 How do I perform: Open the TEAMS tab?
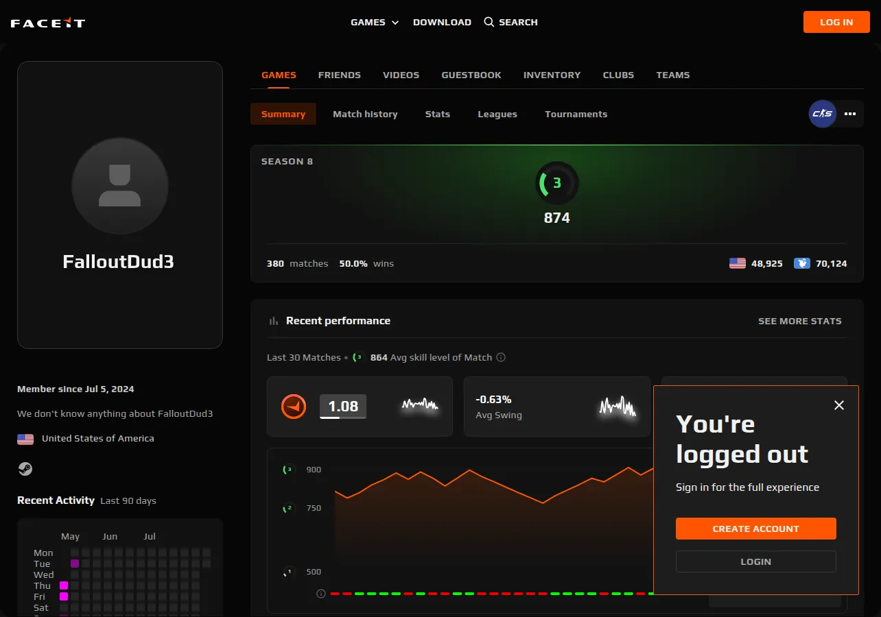point(673,75)
